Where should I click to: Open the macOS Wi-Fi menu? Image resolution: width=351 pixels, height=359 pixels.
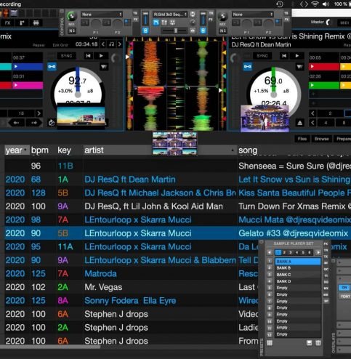(x=315, y=4)
